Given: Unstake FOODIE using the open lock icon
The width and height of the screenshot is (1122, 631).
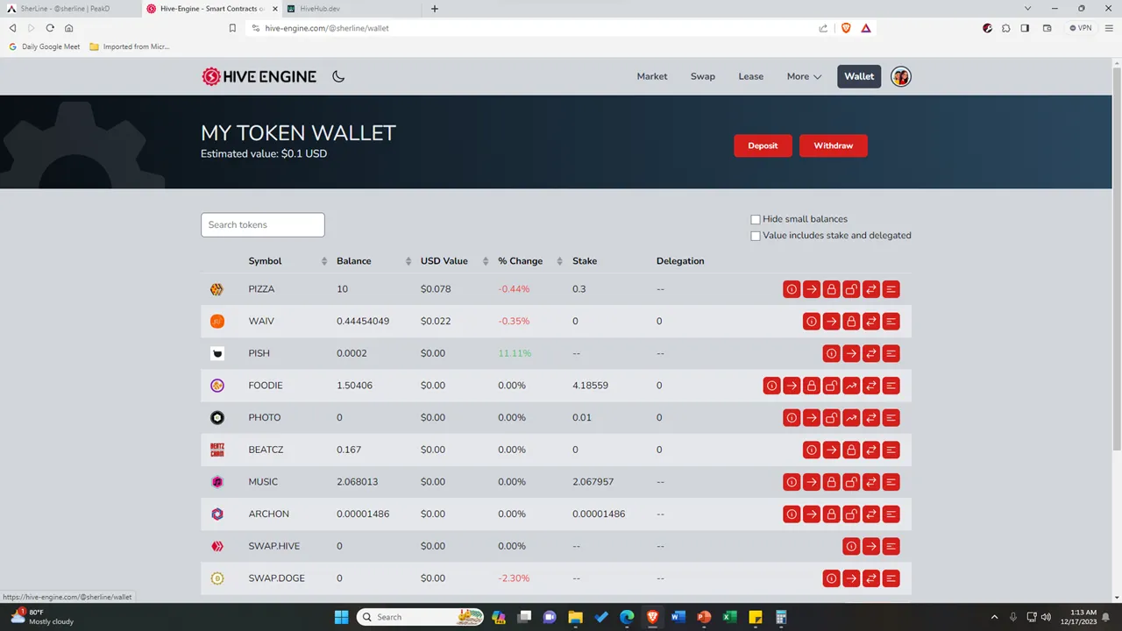Looking at the screenshot, I should 831,386.
